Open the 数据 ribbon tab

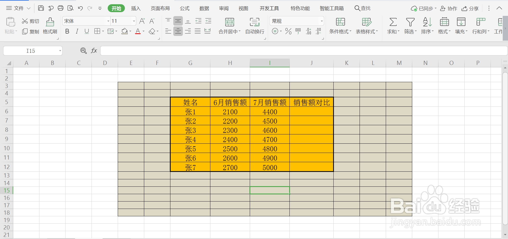(x=204, y=8)
